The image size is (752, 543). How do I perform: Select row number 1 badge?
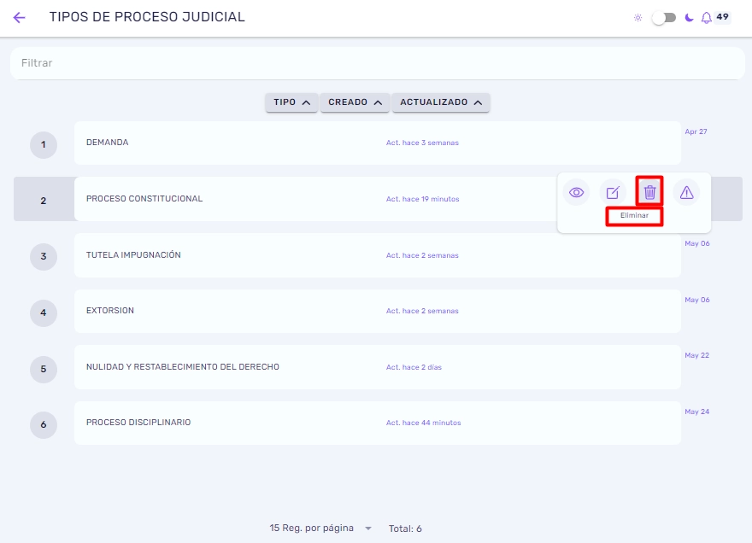[44, 145]
